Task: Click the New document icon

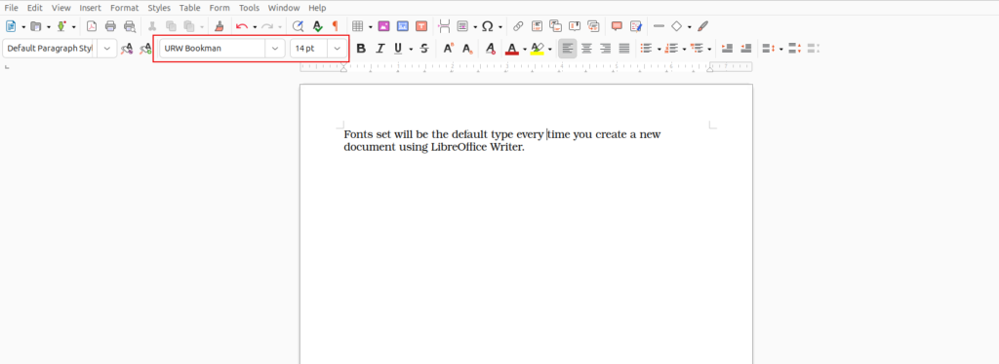Action: [11, 26]
